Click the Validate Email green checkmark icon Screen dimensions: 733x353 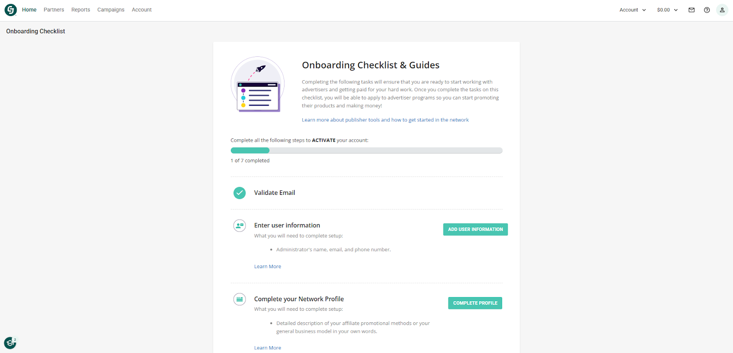point(239,193)
